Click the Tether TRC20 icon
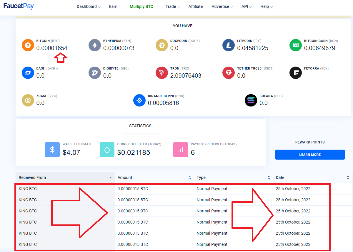The height and width of the screenshot is (252, 353). click(229, 73)
